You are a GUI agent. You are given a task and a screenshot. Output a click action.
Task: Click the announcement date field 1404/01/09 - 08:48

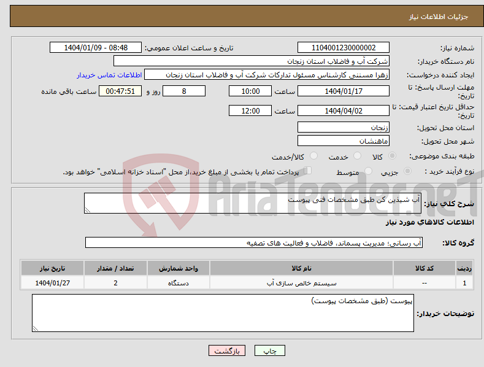point(96,48)
